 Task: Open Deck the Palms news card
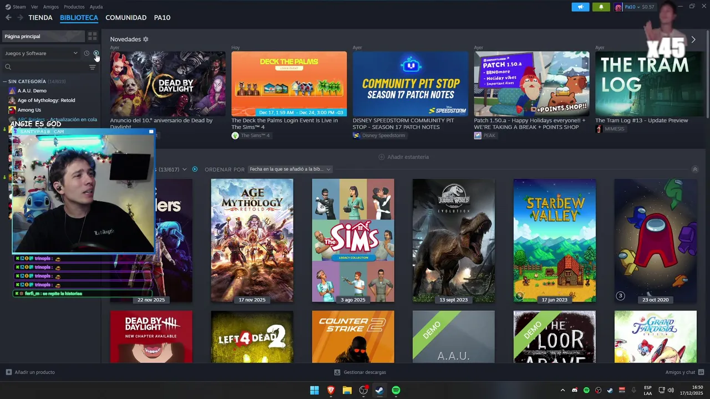289,84
